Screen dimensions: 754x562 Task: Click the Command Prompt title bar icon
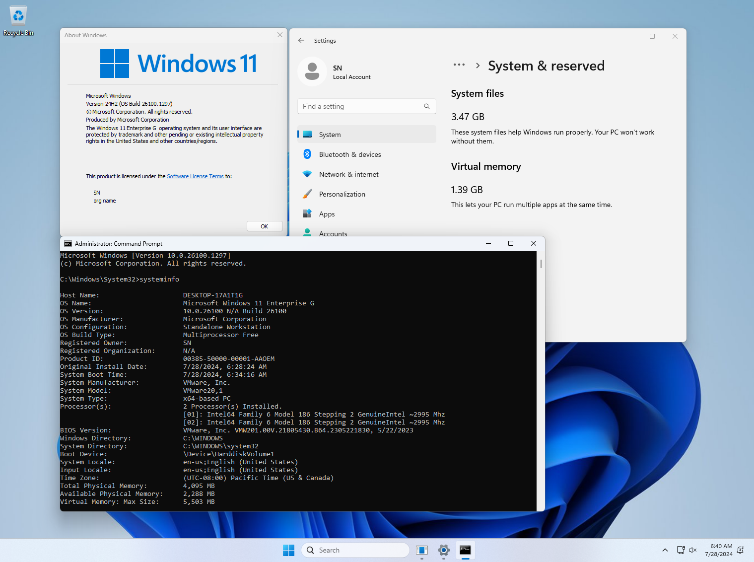pos(68,244)
